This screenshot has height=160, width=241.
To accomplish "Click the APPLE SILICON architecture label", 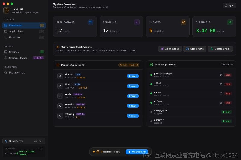I will (x=27, y=153).
